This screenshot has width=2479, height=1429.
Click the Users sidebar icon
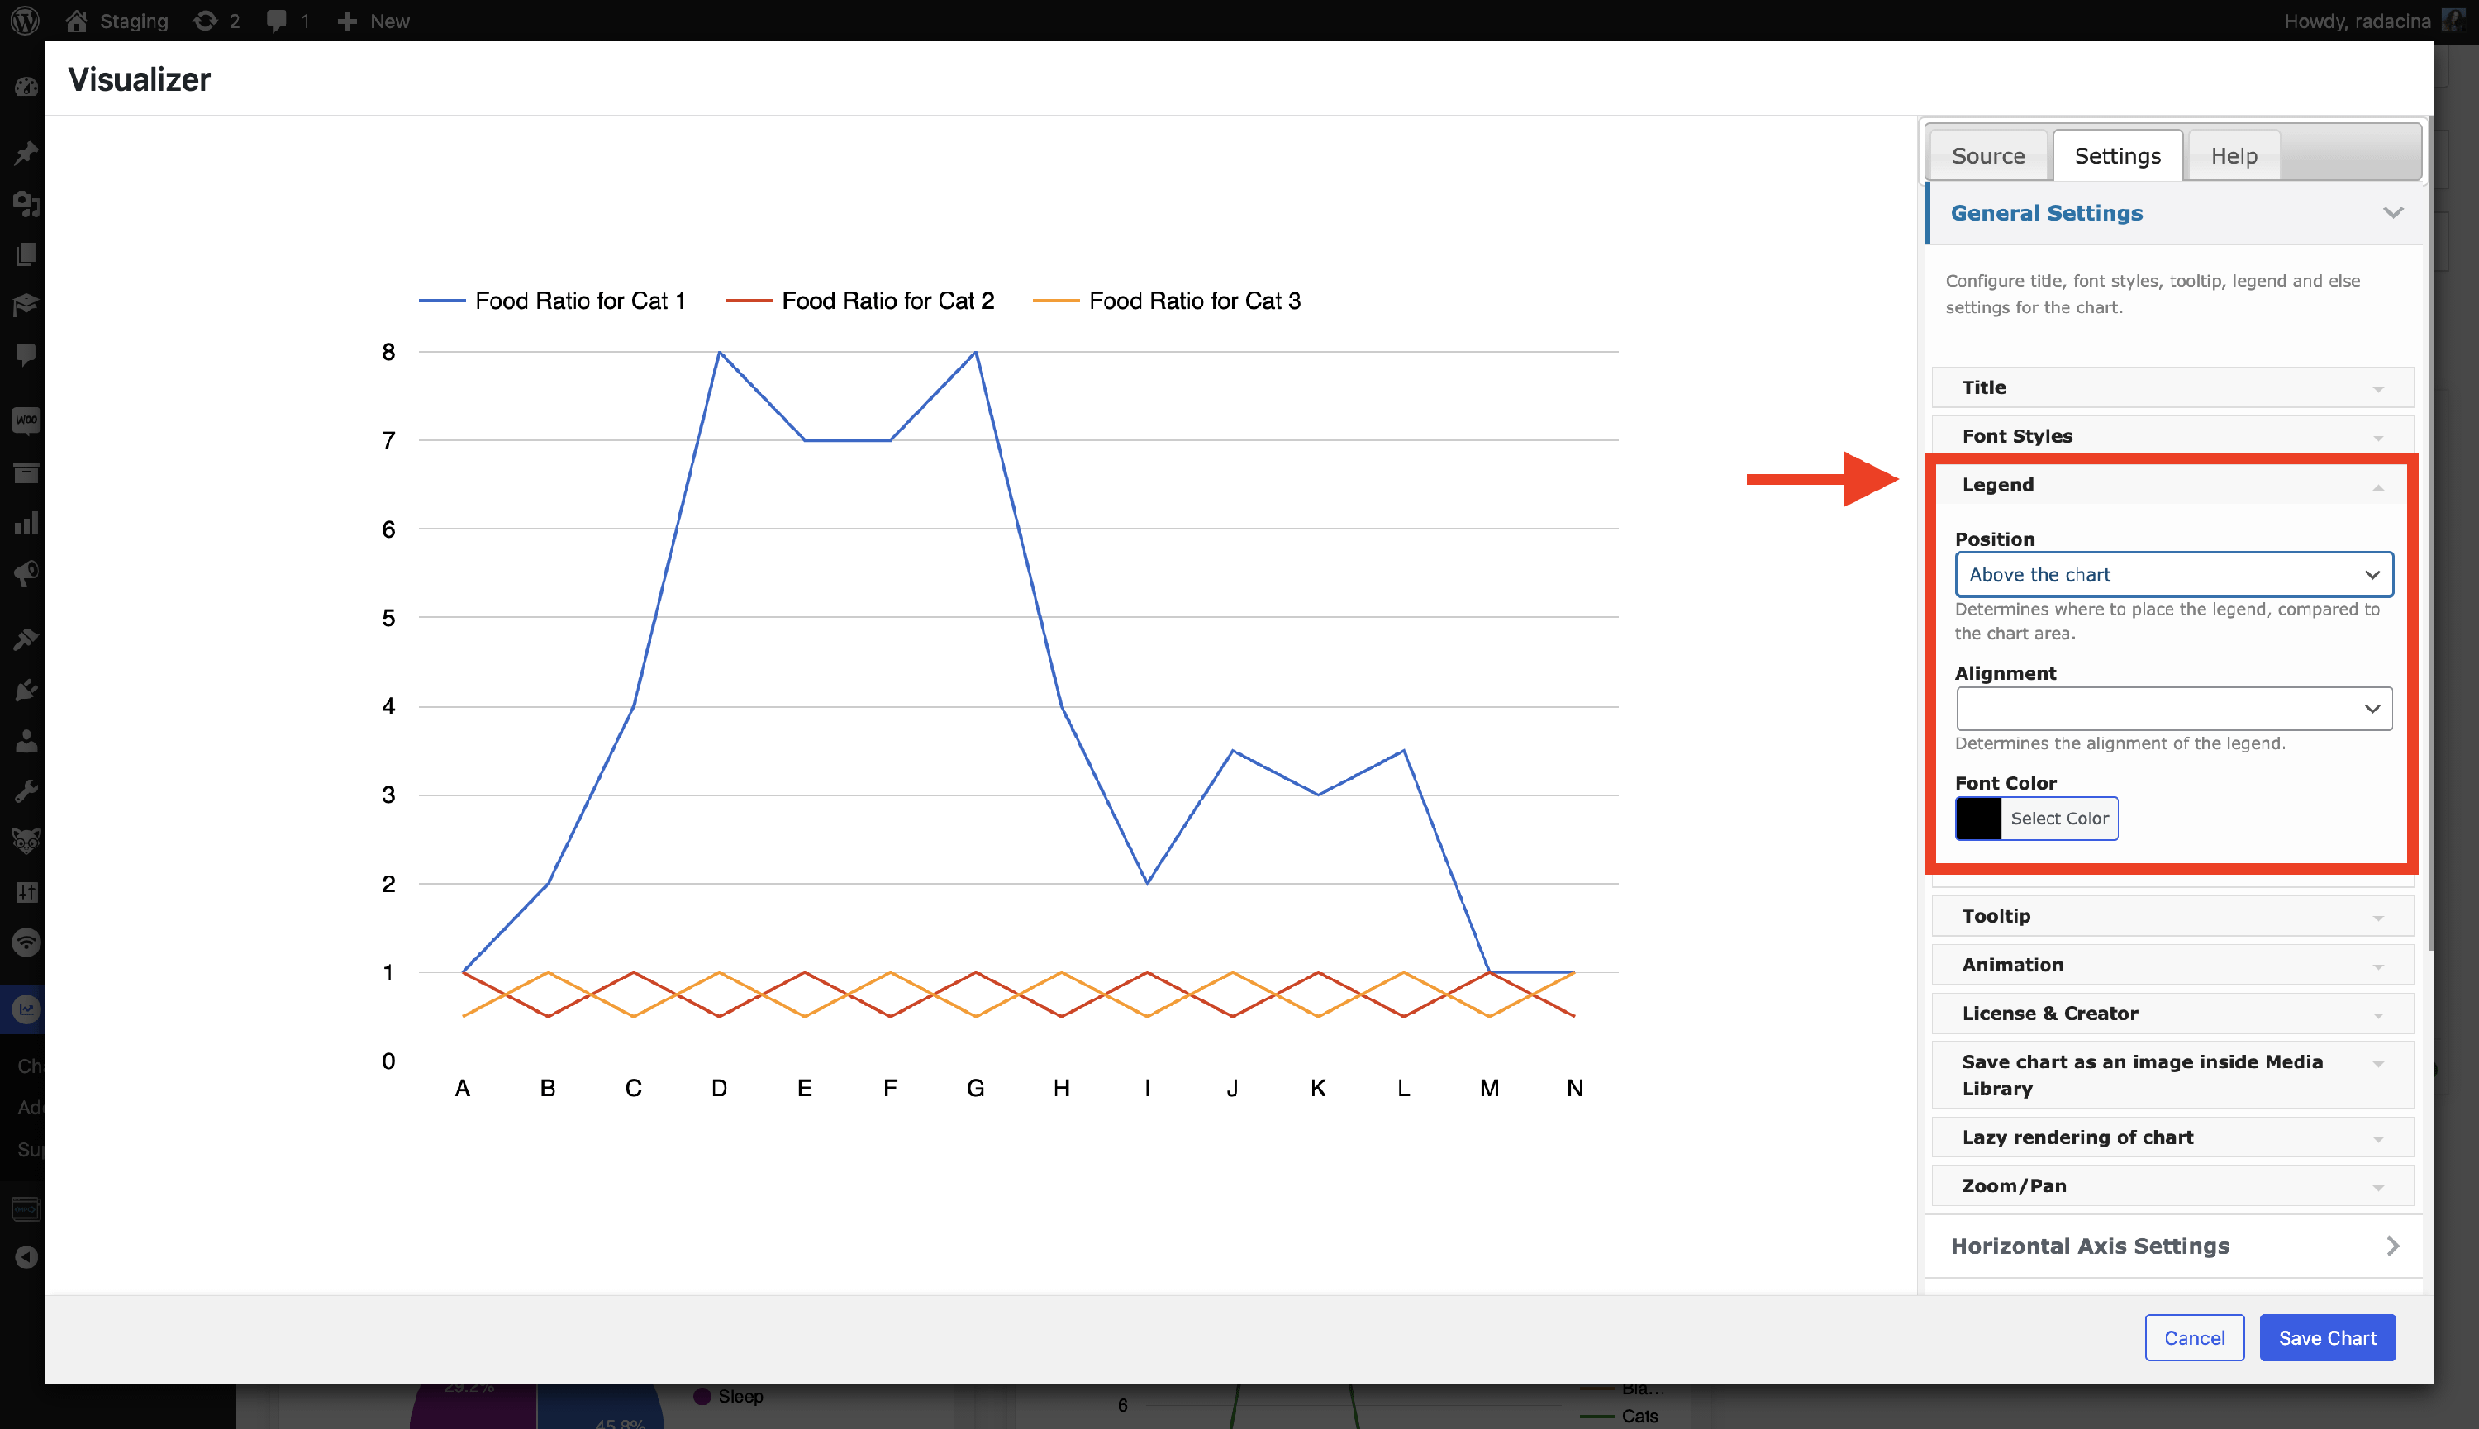[x=26, y=741]
